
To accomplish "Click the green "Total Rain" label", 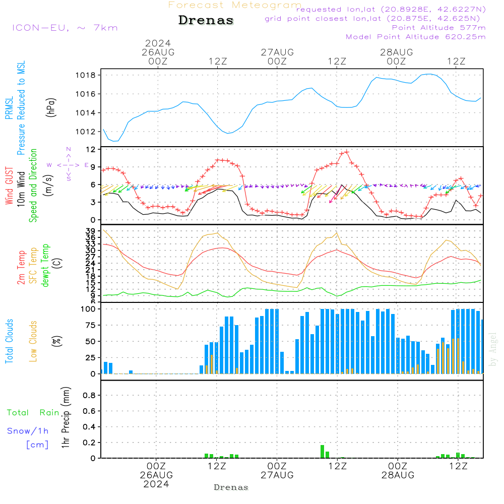I will pos(33,412).
